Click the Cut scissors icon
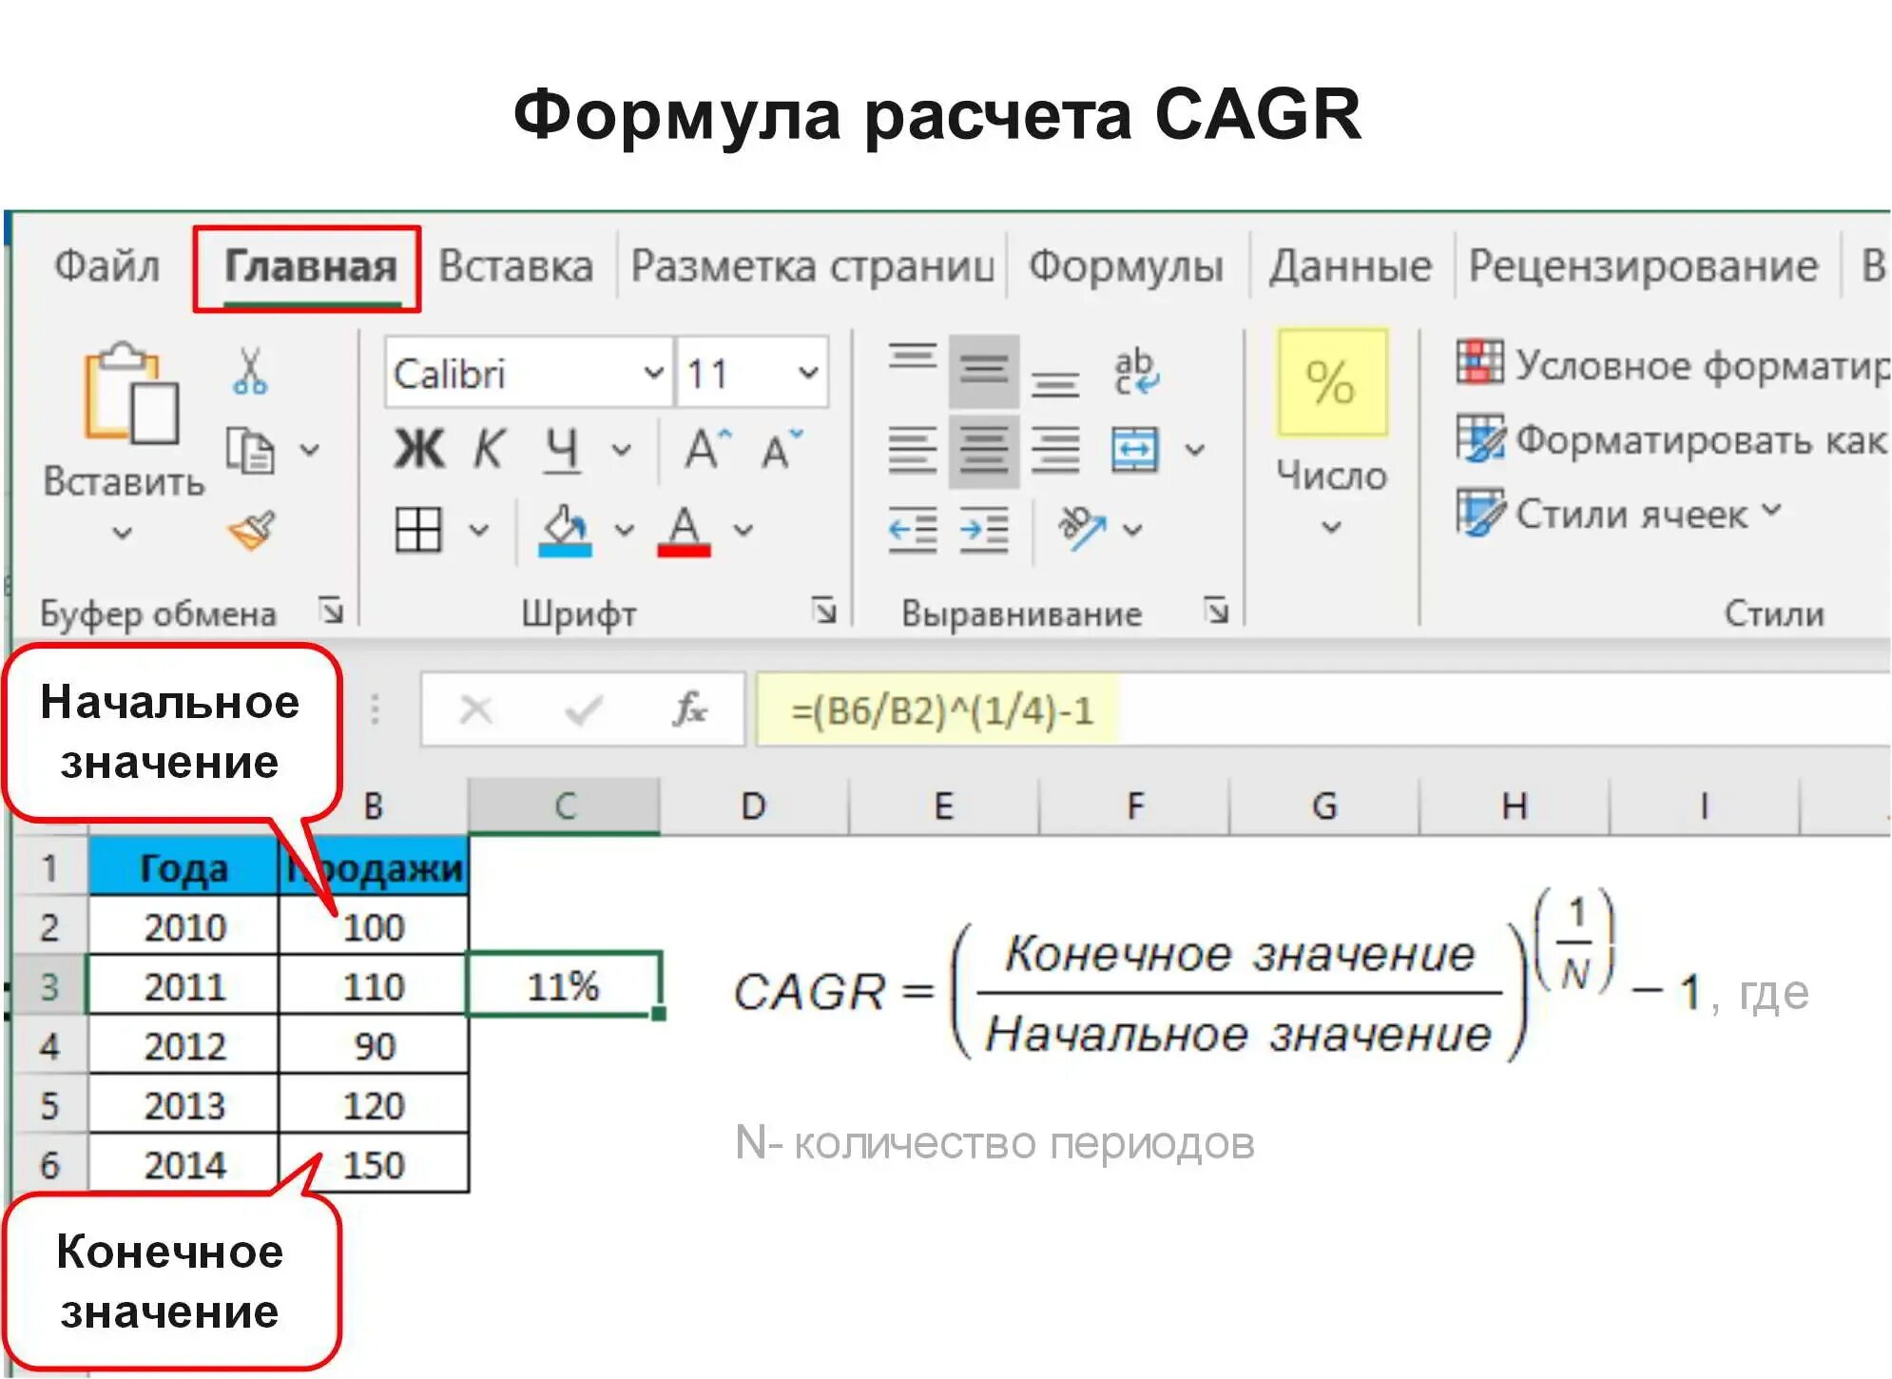This screenshot has height=1379, width=1892. point(250,372)
